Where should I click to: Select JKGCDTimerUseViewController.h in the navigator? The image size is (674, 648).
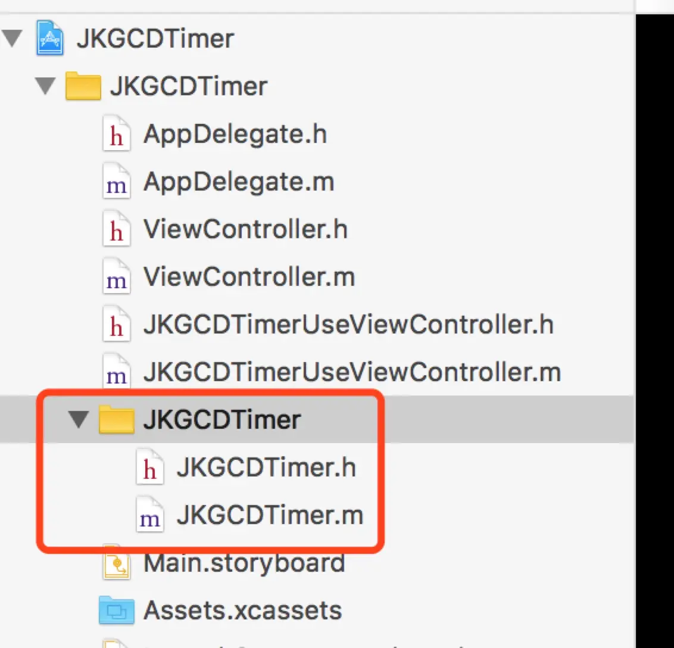point(348,324)
